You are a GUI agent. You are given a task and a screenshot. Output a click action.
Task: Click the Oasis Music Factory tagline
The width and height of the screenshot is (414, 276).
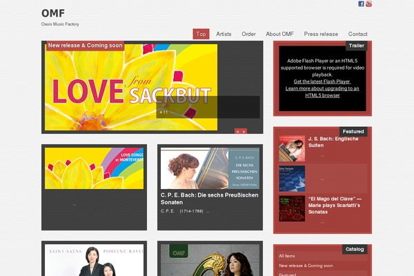point(60,24)
